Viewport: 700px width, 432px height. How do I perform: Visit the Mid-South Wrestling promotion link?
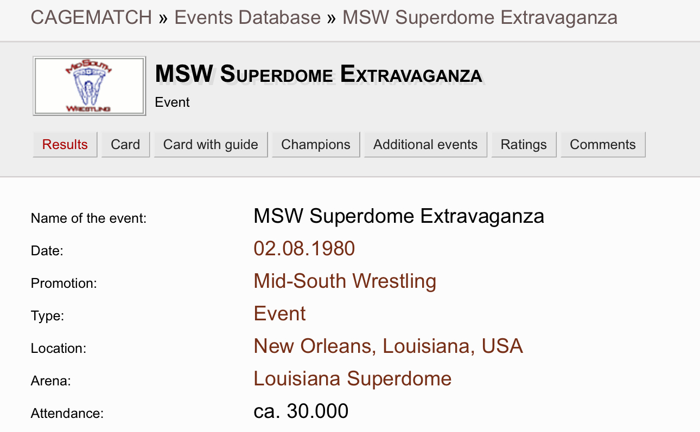click(345, 281)
